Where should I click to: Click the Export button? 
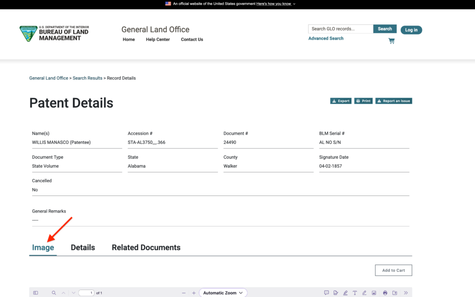click(341, 101)
